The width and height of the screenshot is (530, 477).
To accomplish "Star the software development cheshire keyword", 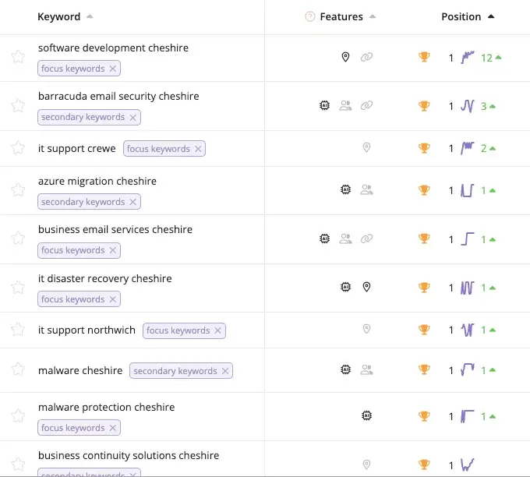I will pos(18,57).
